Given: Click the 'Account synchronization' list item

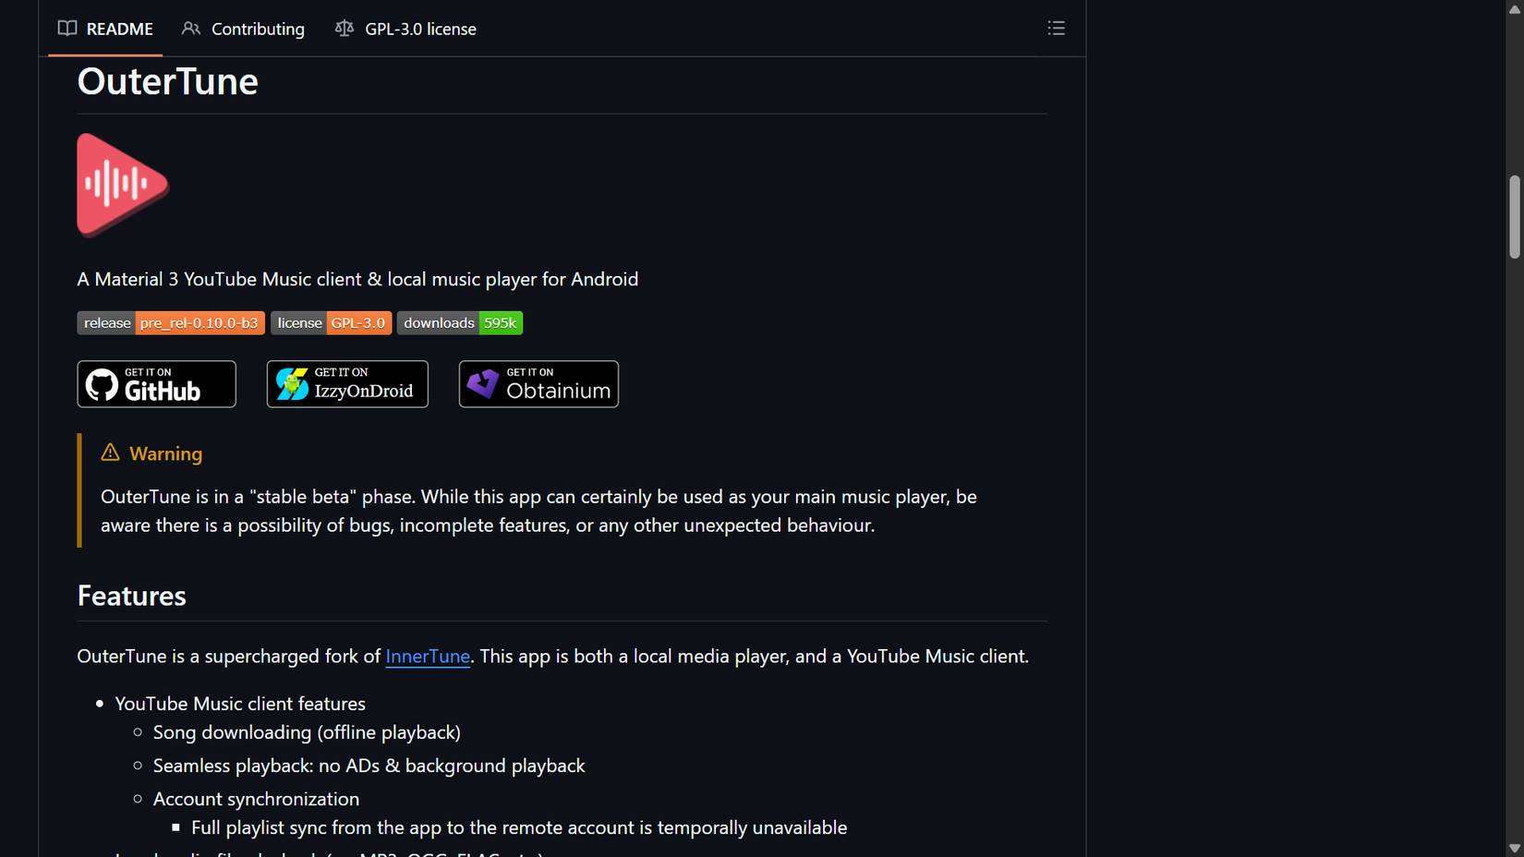Looking at the screenshot, I should [256, 799].
